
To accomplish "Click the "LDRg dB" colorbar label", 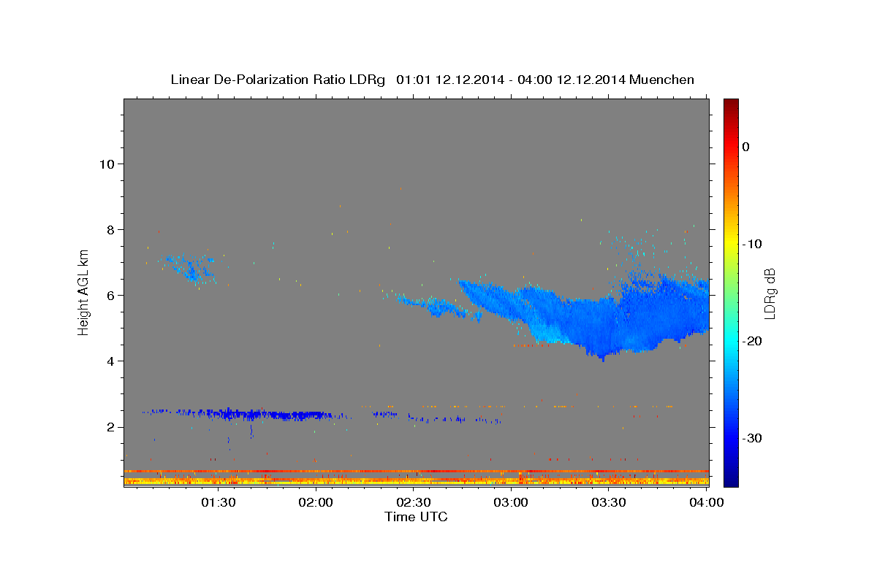I will pos(770,293).
